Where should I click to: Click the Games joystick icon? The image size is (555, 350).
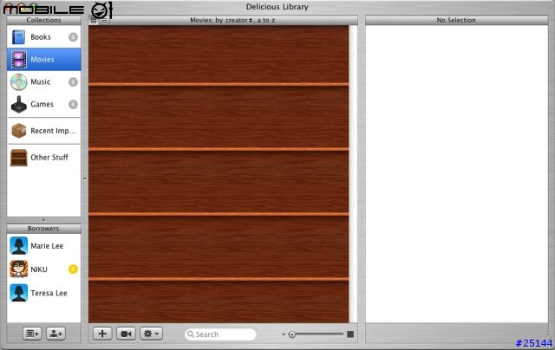19,104
